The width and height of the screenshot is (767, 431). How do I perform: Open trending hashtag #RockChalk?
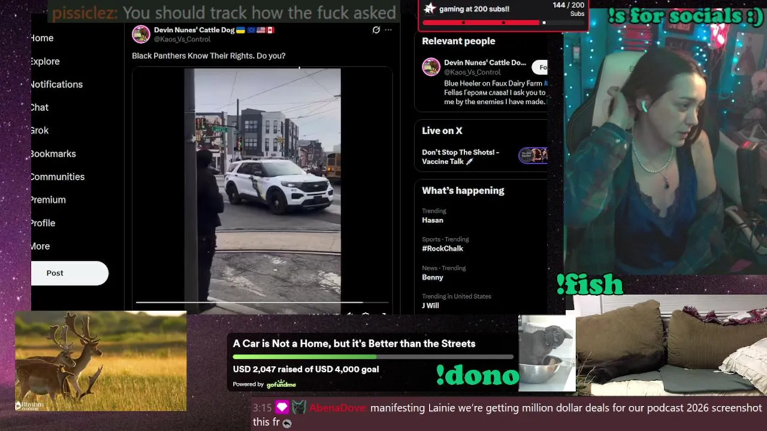(442, 248)
